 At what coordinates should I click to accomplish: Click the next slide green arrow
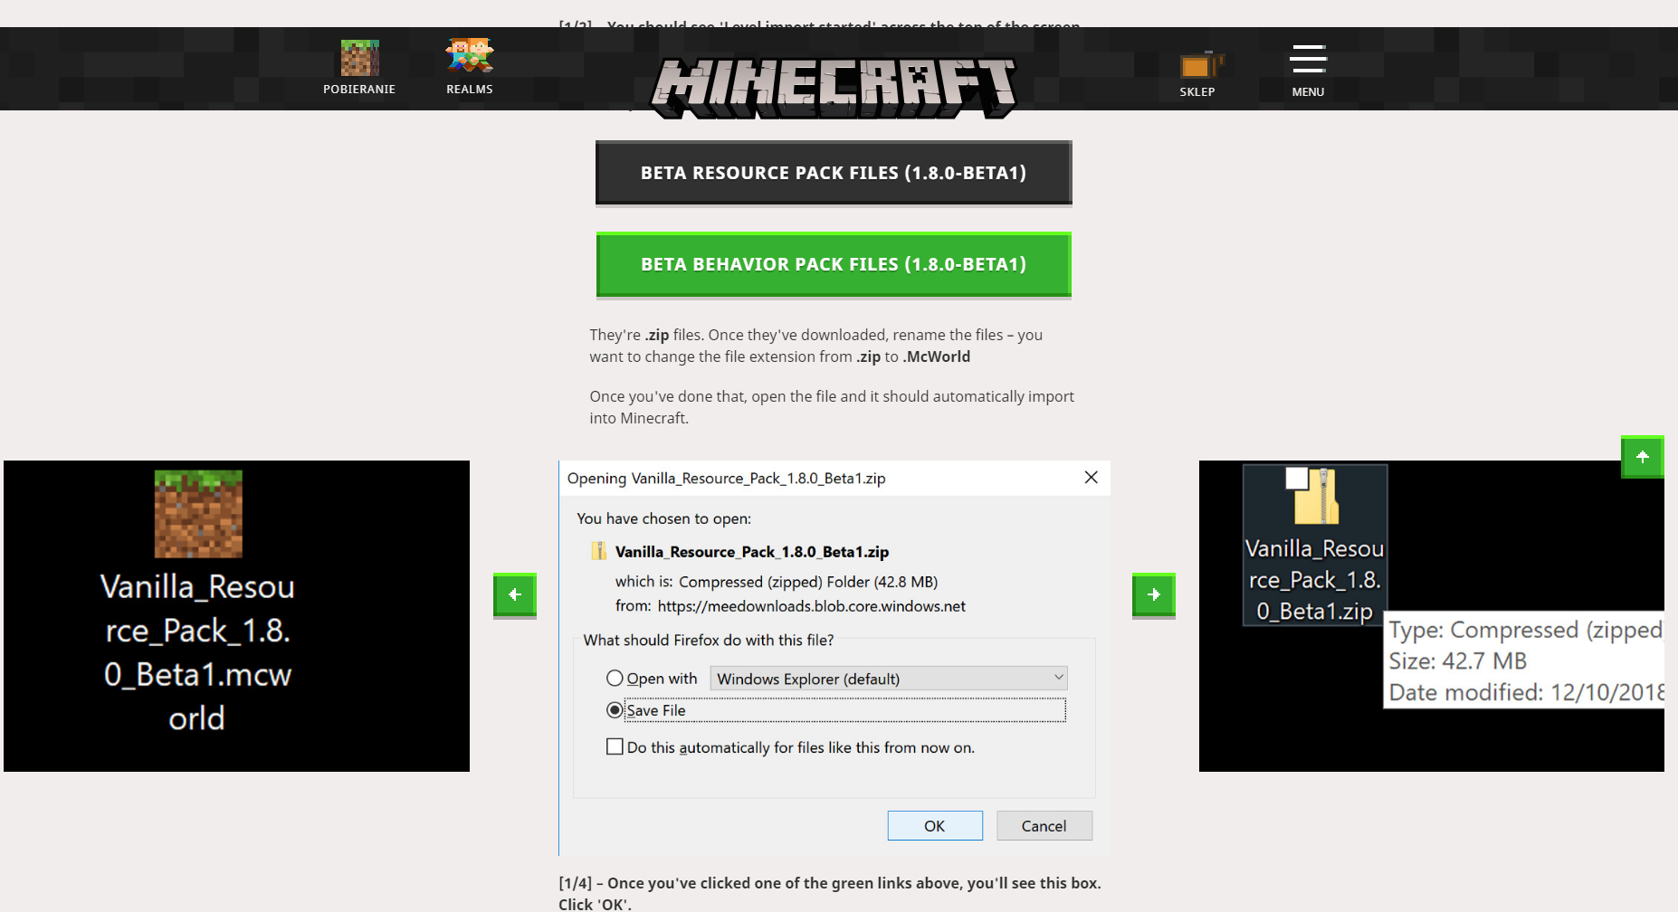pos(1154,595)
